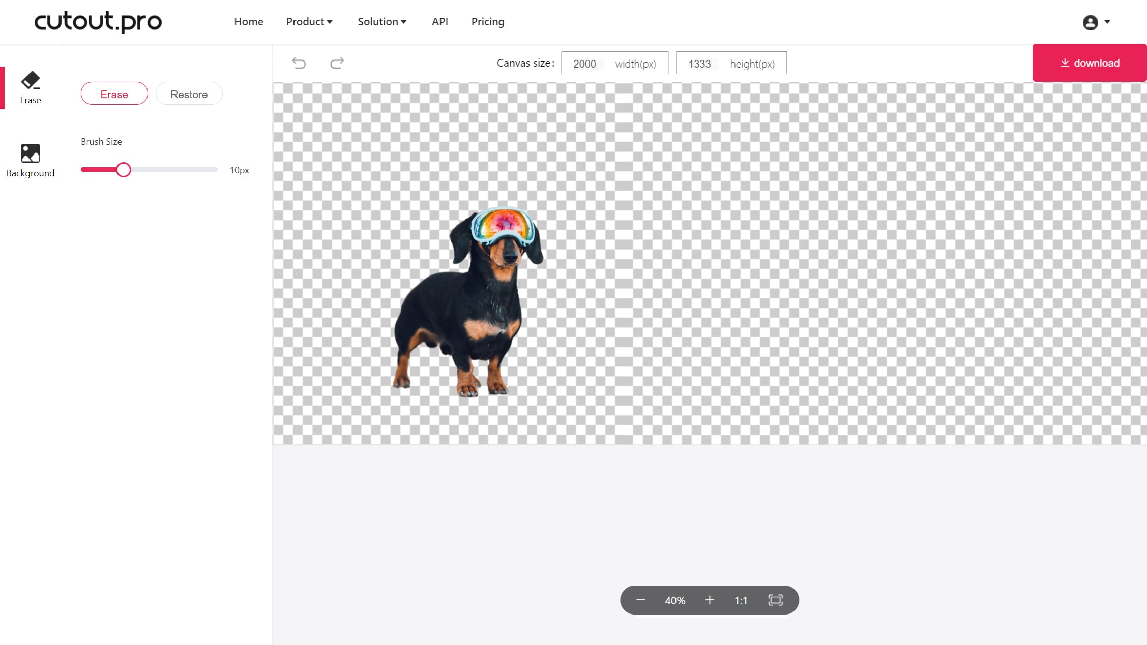Image resolution: width=1147 pixels, height=645 pixels.
Task: Fit canvas to screen icon
Action: 776,600
